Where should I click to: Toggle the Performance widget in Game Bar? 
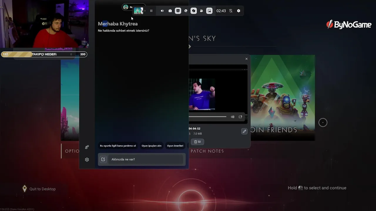coord(178,11)
